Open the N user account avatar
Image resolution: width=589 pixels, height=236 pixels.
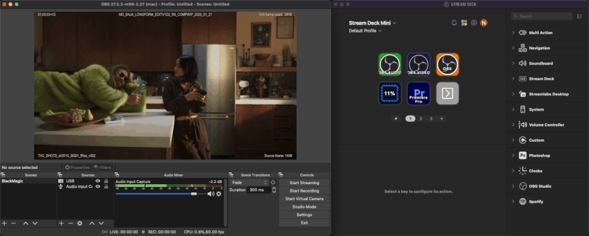484,23
